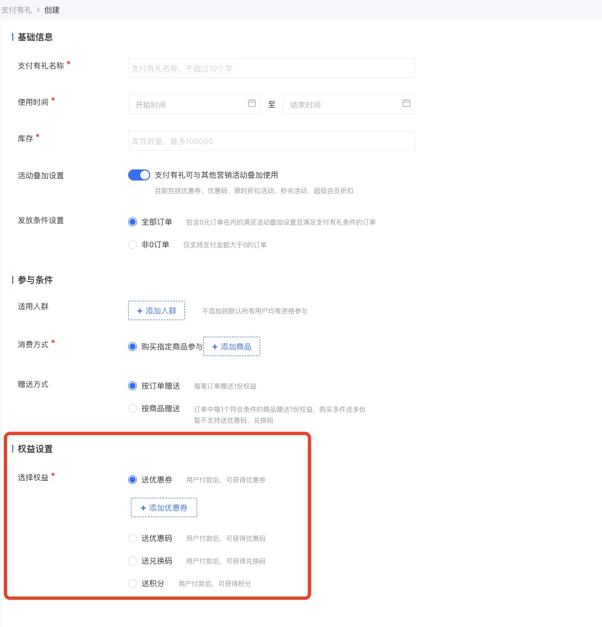
Task: Select 购买指定商品参与 radio option
Action: point(133,347)
